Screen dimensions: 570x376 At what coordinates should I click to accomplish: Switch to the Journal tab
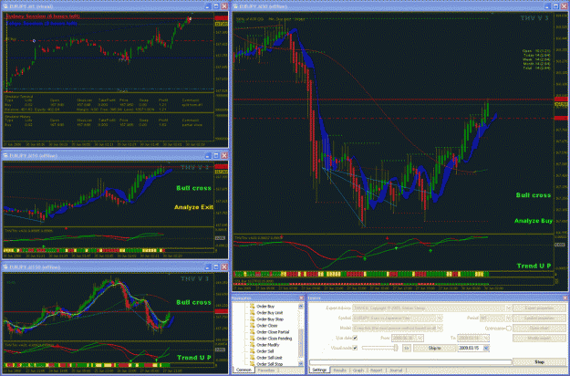point(396,371)
